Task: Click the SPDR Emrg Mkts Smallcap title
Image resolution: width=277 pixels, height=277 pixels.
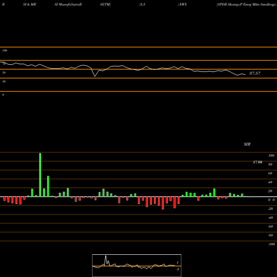Action: tap(247, 4)
